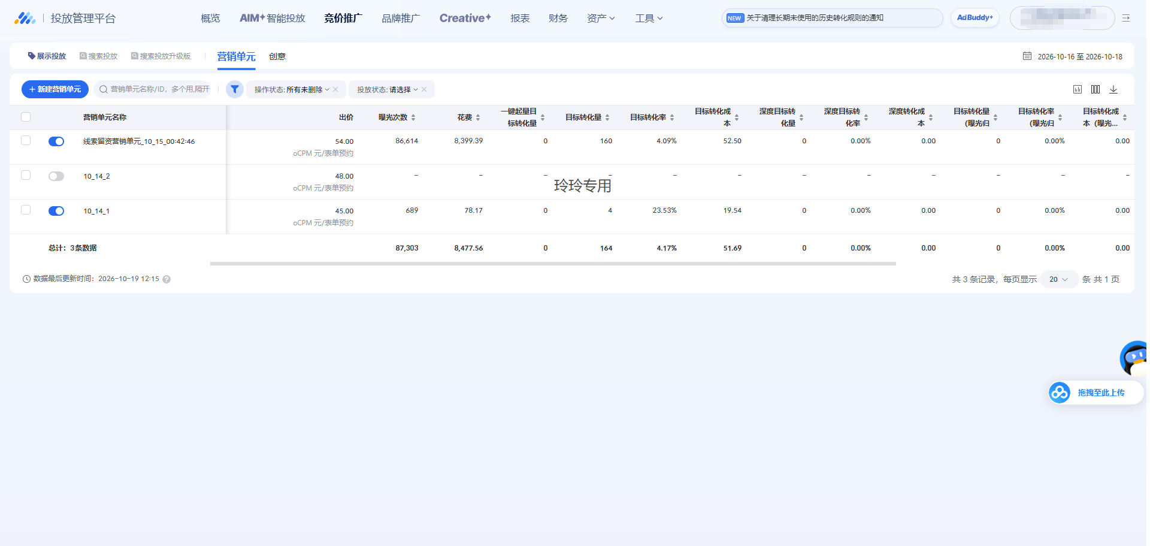
Task: Open the 报表 menu
Action: pyautogui.click(x=520, y=19)
